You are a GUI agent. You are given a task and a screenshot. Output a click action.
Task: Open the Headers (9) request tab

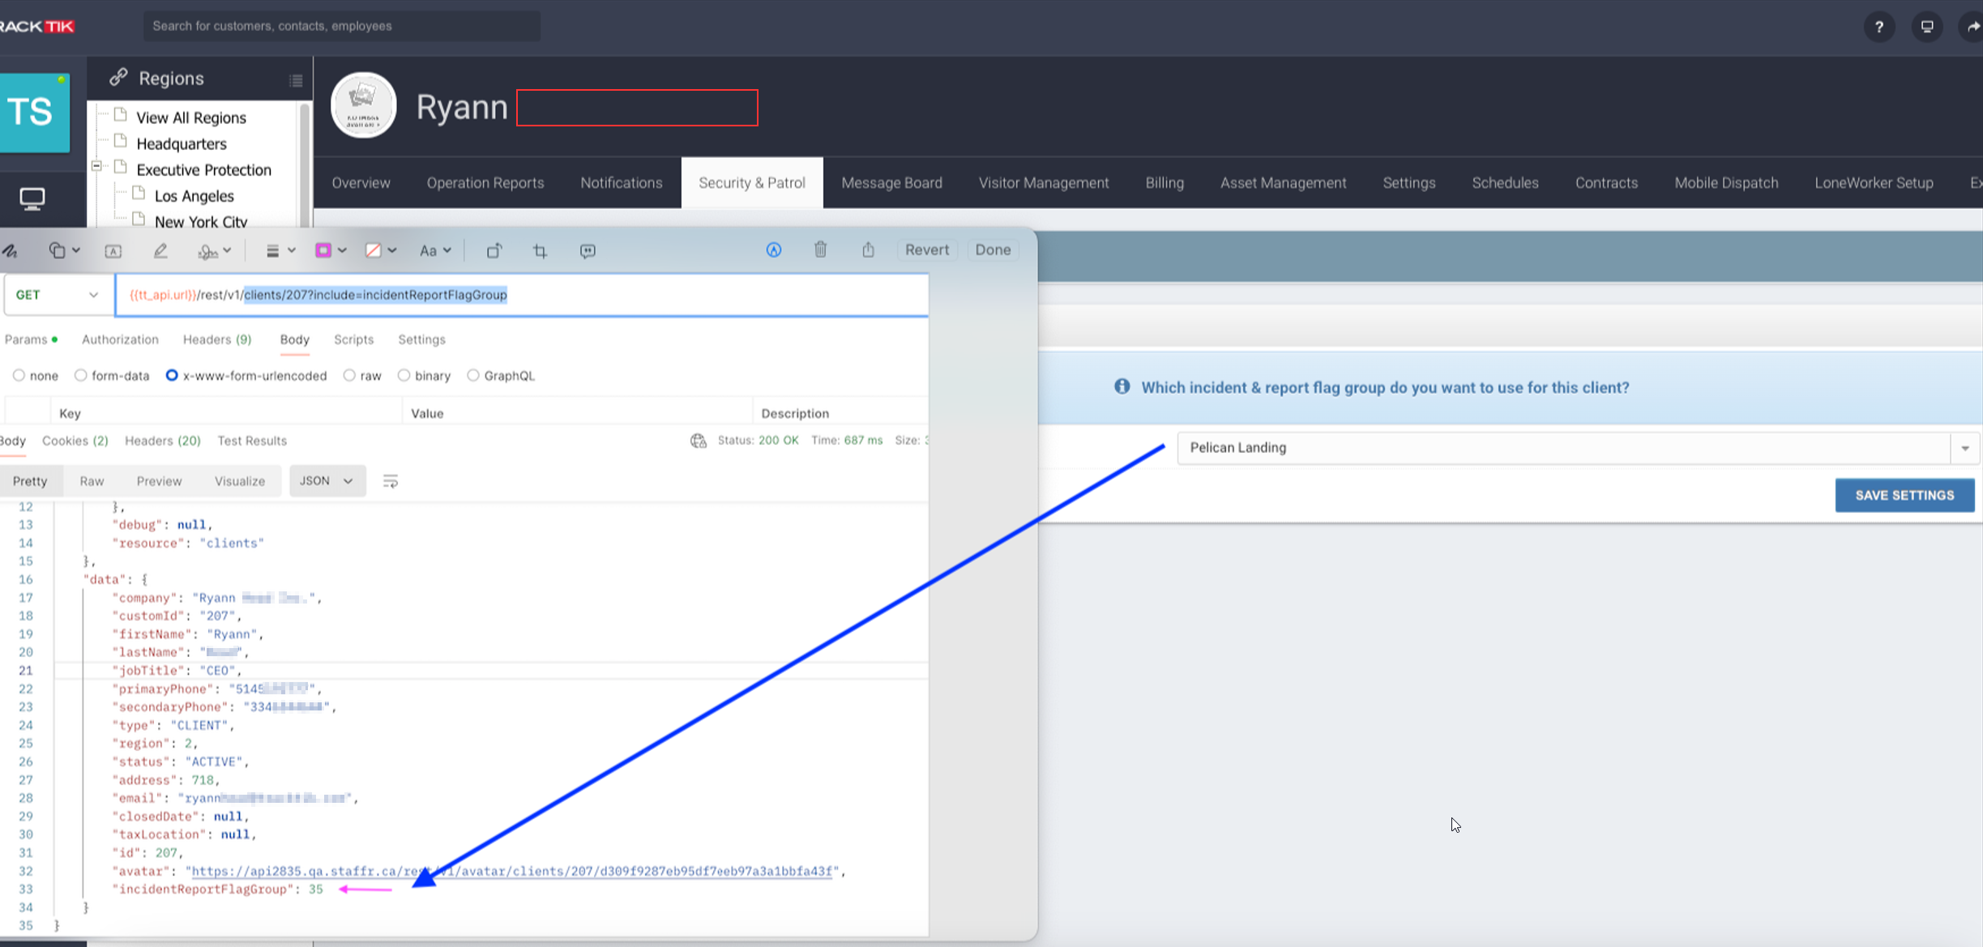point(217,339)
